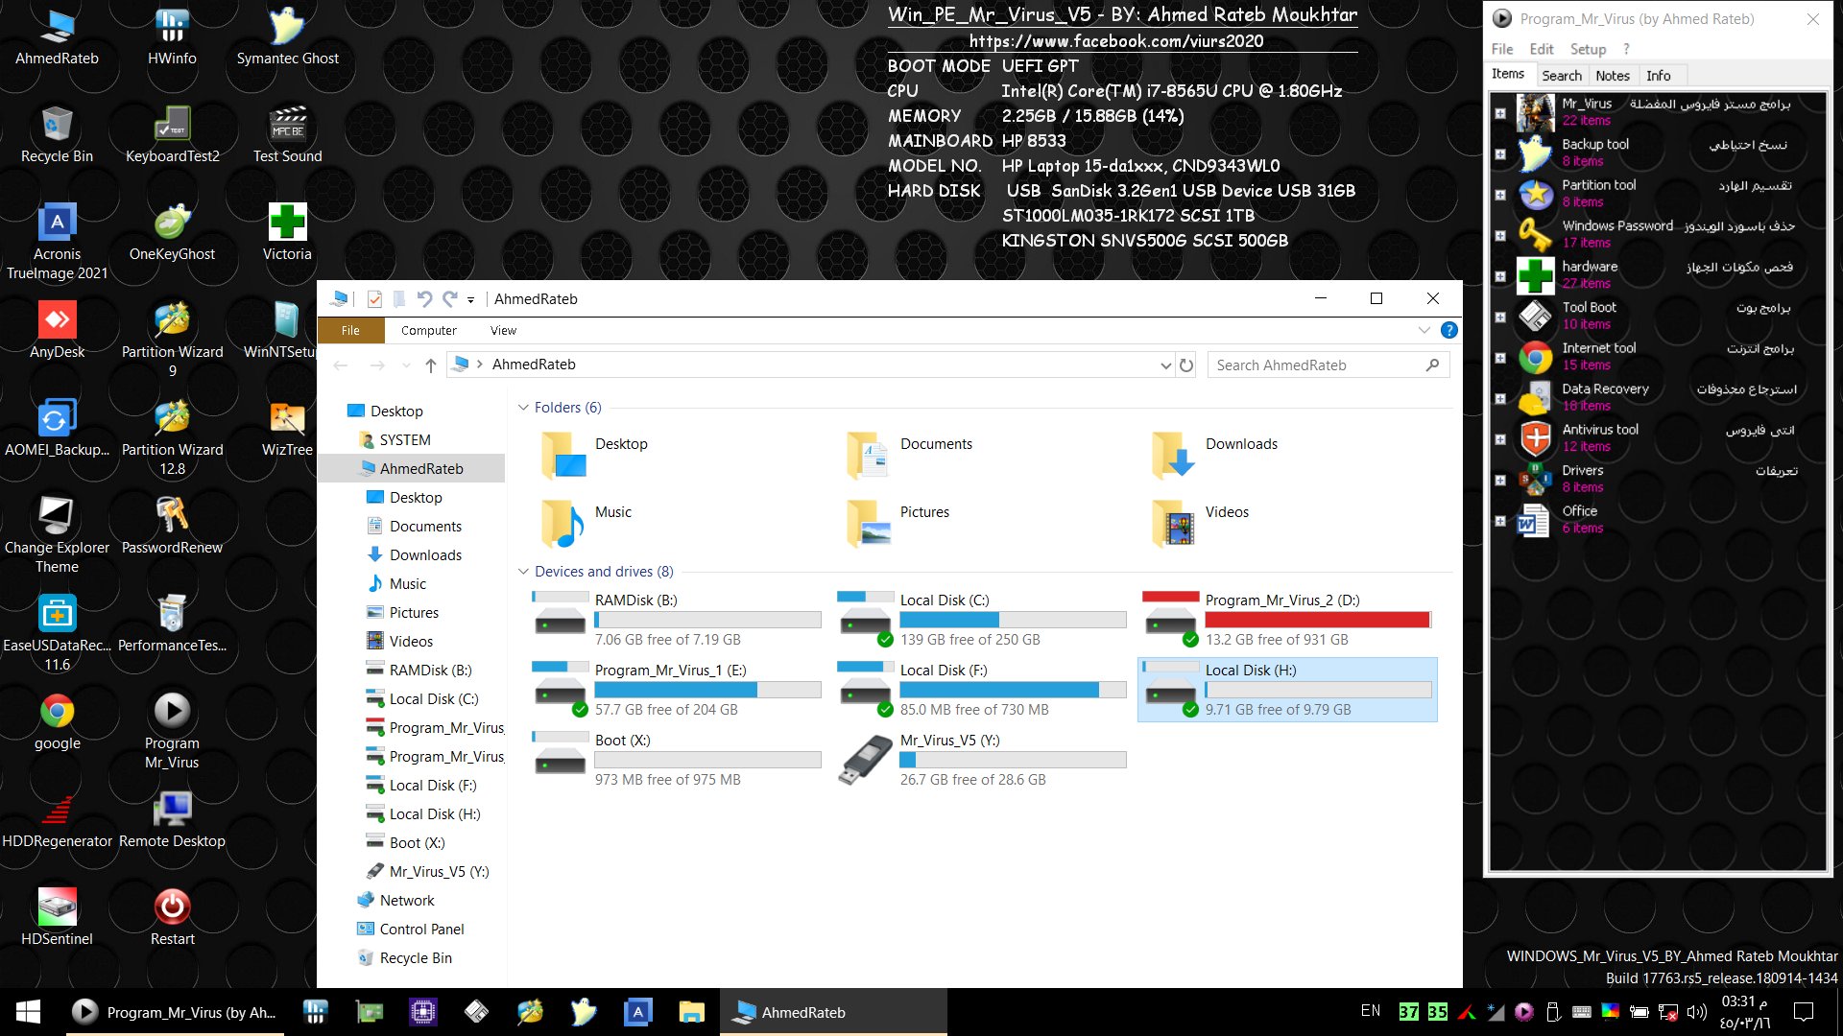Expand Data Recovery category in launcher
The height and width of the screenshot is (1036, 1843).
(x=1500, y=398)
